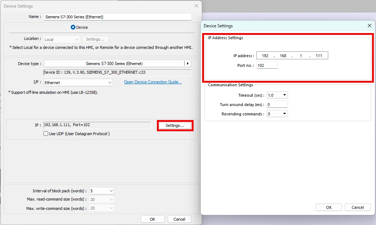Open Device Connection Guide link
Viewport: 376px width, 225px height.
coord(153,82)
